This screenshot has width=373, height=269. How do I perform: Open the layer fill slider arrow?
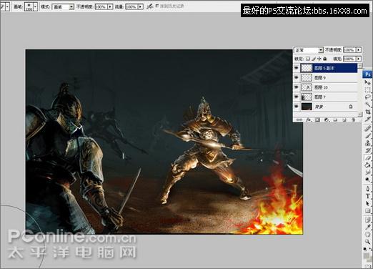[x=359, y=59]
